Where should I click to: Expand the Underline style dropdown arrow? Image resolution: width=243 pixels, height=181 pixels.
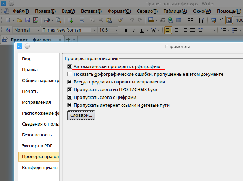click(147, 31)
